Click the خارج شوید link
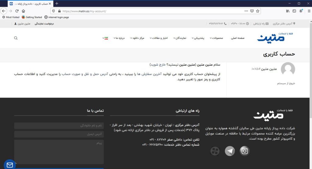This screenshot has height=169, width=312. tap(158, 65)
